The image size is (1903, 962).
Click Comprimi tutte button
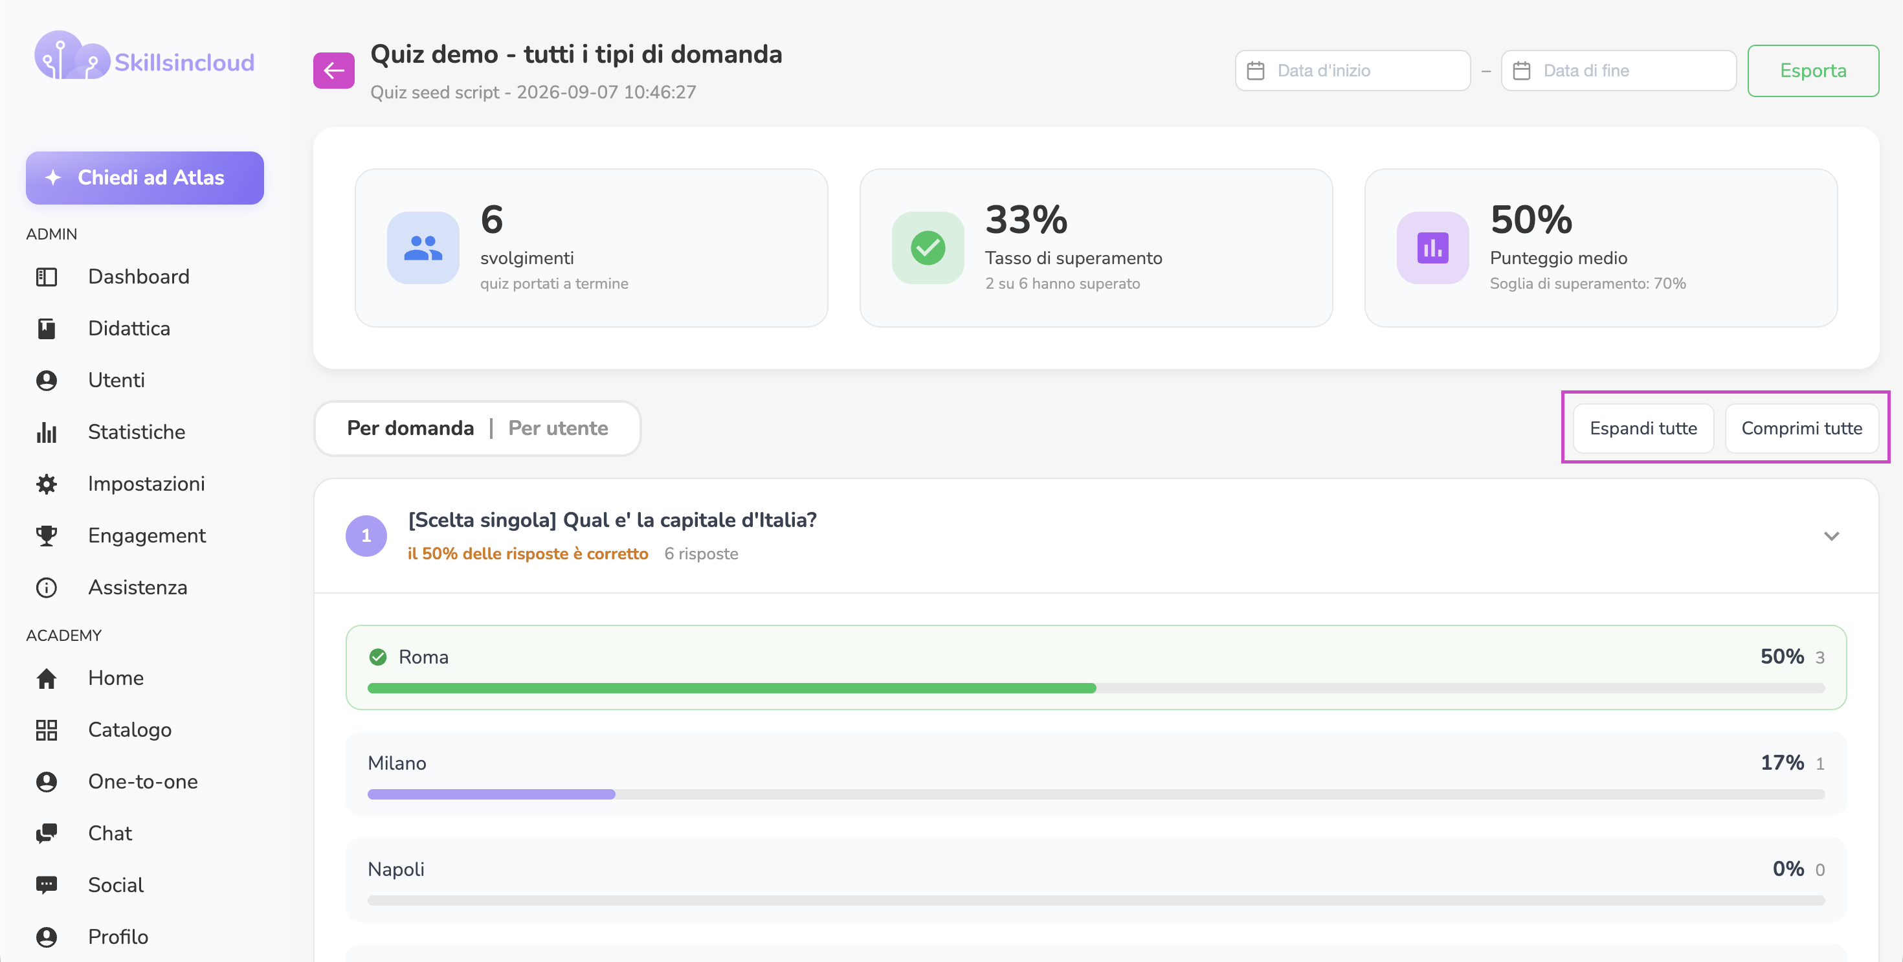[1801, 428]
